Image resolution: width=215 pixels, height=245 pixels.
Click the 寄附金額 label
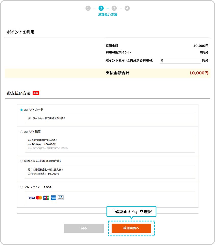pyautogui.click(x=112, y=46)
